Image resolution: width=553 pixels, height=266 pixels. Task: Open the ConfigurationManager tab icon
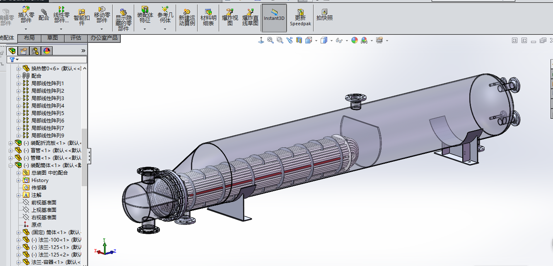pyautogui.click(x=35, y=51)
